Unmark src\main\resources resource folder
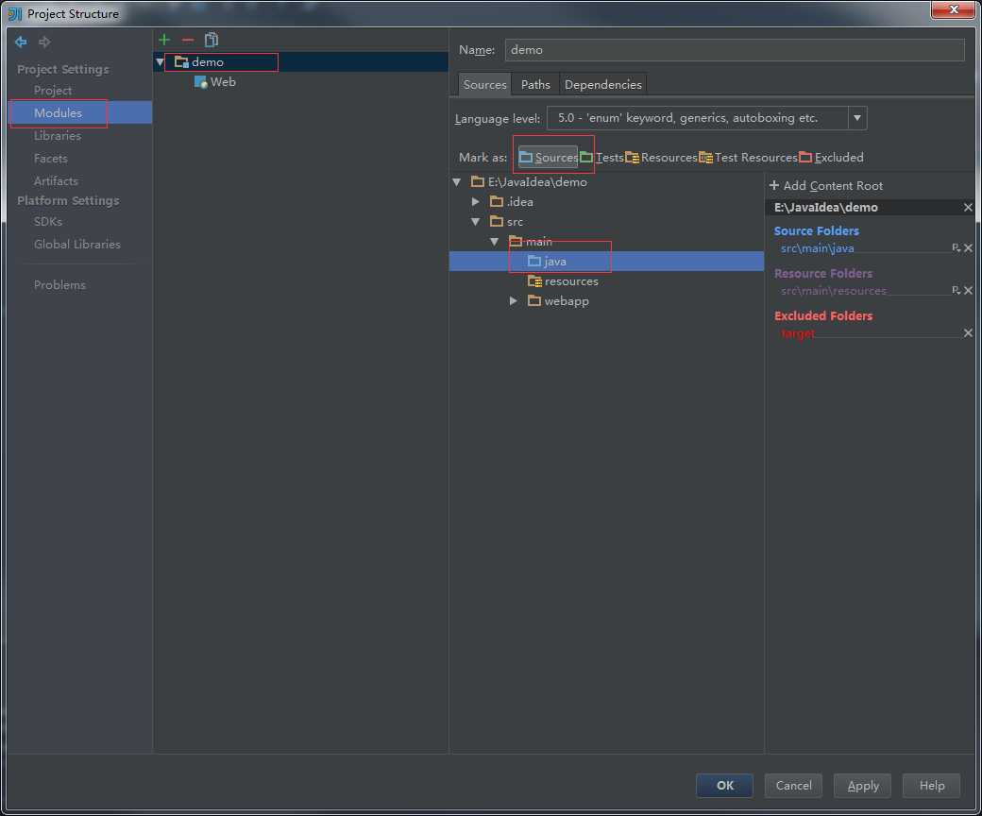This screenshot has width=982, height=816. pyautogui.click(x=968, y=291)
